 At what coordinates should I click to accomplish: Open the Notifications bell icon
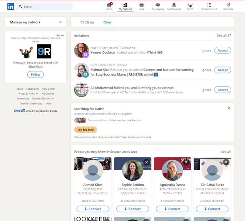(174, 7)
